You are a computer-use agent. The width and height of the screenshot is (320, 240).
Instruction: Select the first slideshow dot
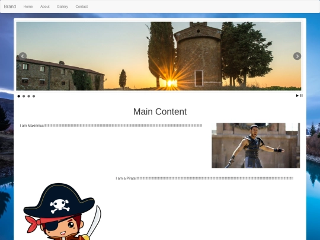click(19, 96)
